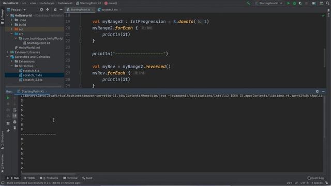Open Run panel settings gear
Image resolution: width=331 pixels, height=186 pixels.
pyautogui.click(x=317, y=91)
